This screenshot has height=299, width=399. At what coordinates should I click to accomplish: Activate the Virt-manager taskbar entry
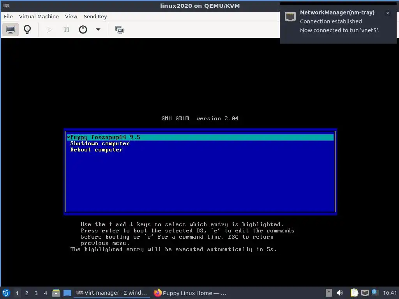tap(111, 293)
